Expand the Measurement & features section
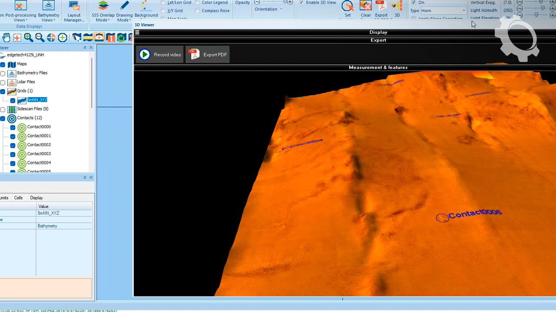Screen dimensions: 556x312 [x=378, y=68]
